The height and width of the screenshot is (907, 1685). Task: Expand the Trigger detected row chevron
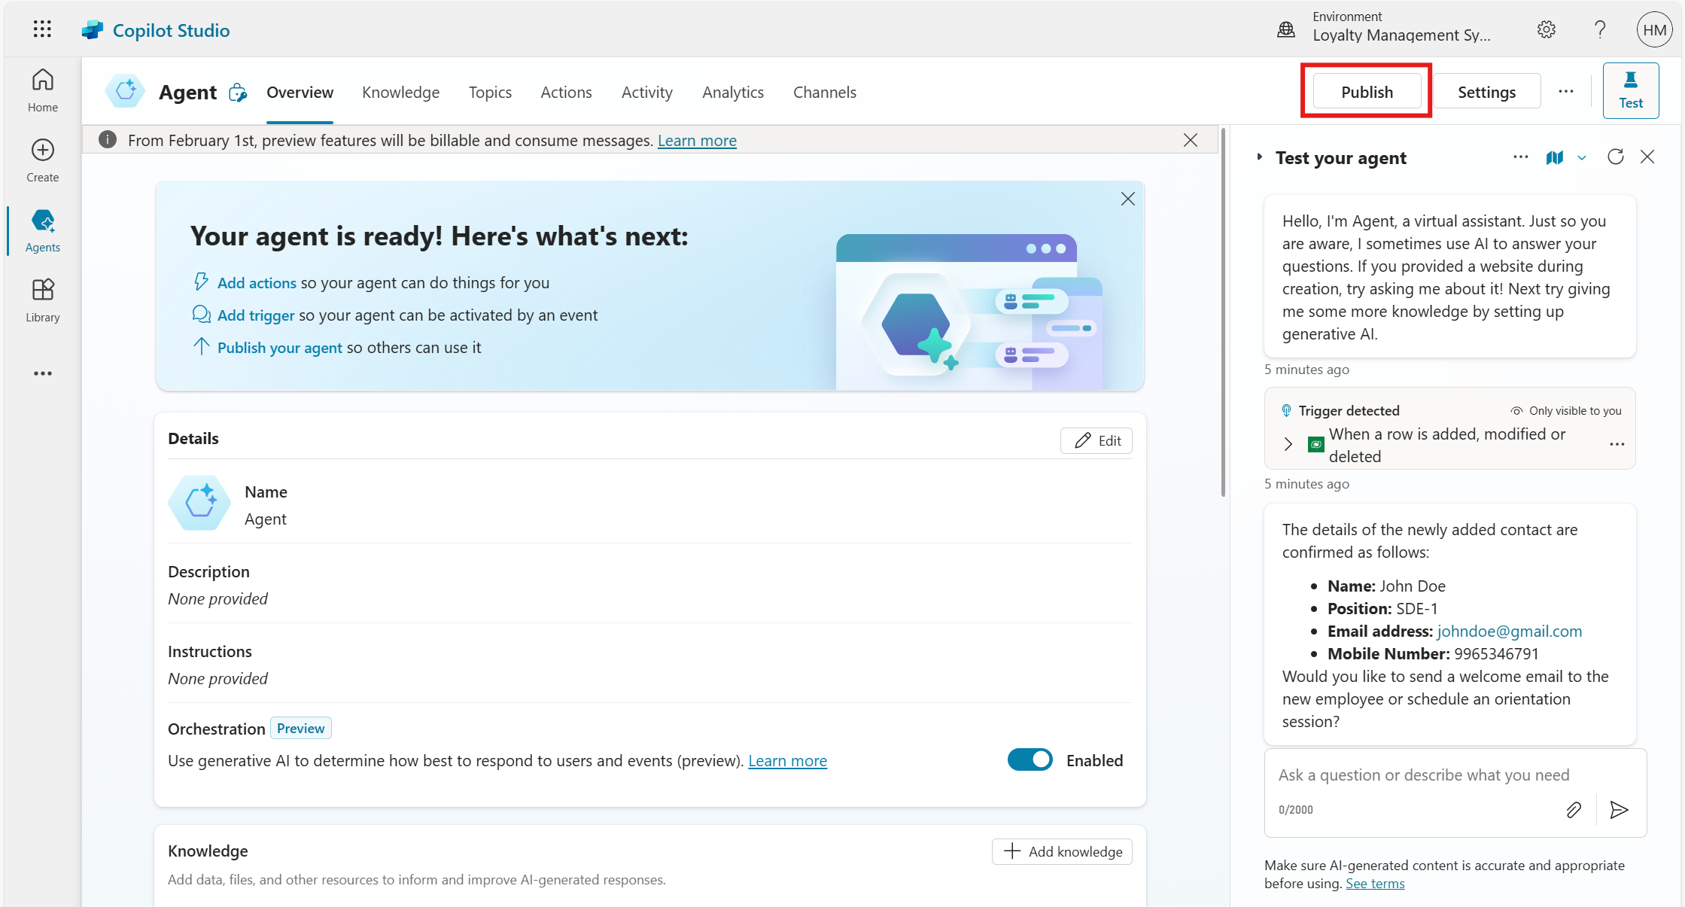coord(1288,444)
